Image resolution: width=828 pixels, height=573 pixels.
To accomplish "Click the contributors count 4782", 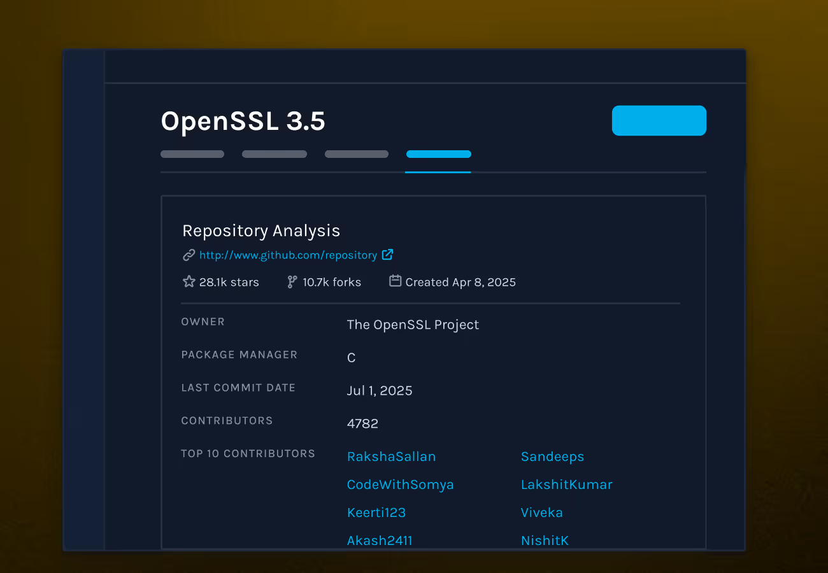I will (362, 424).
